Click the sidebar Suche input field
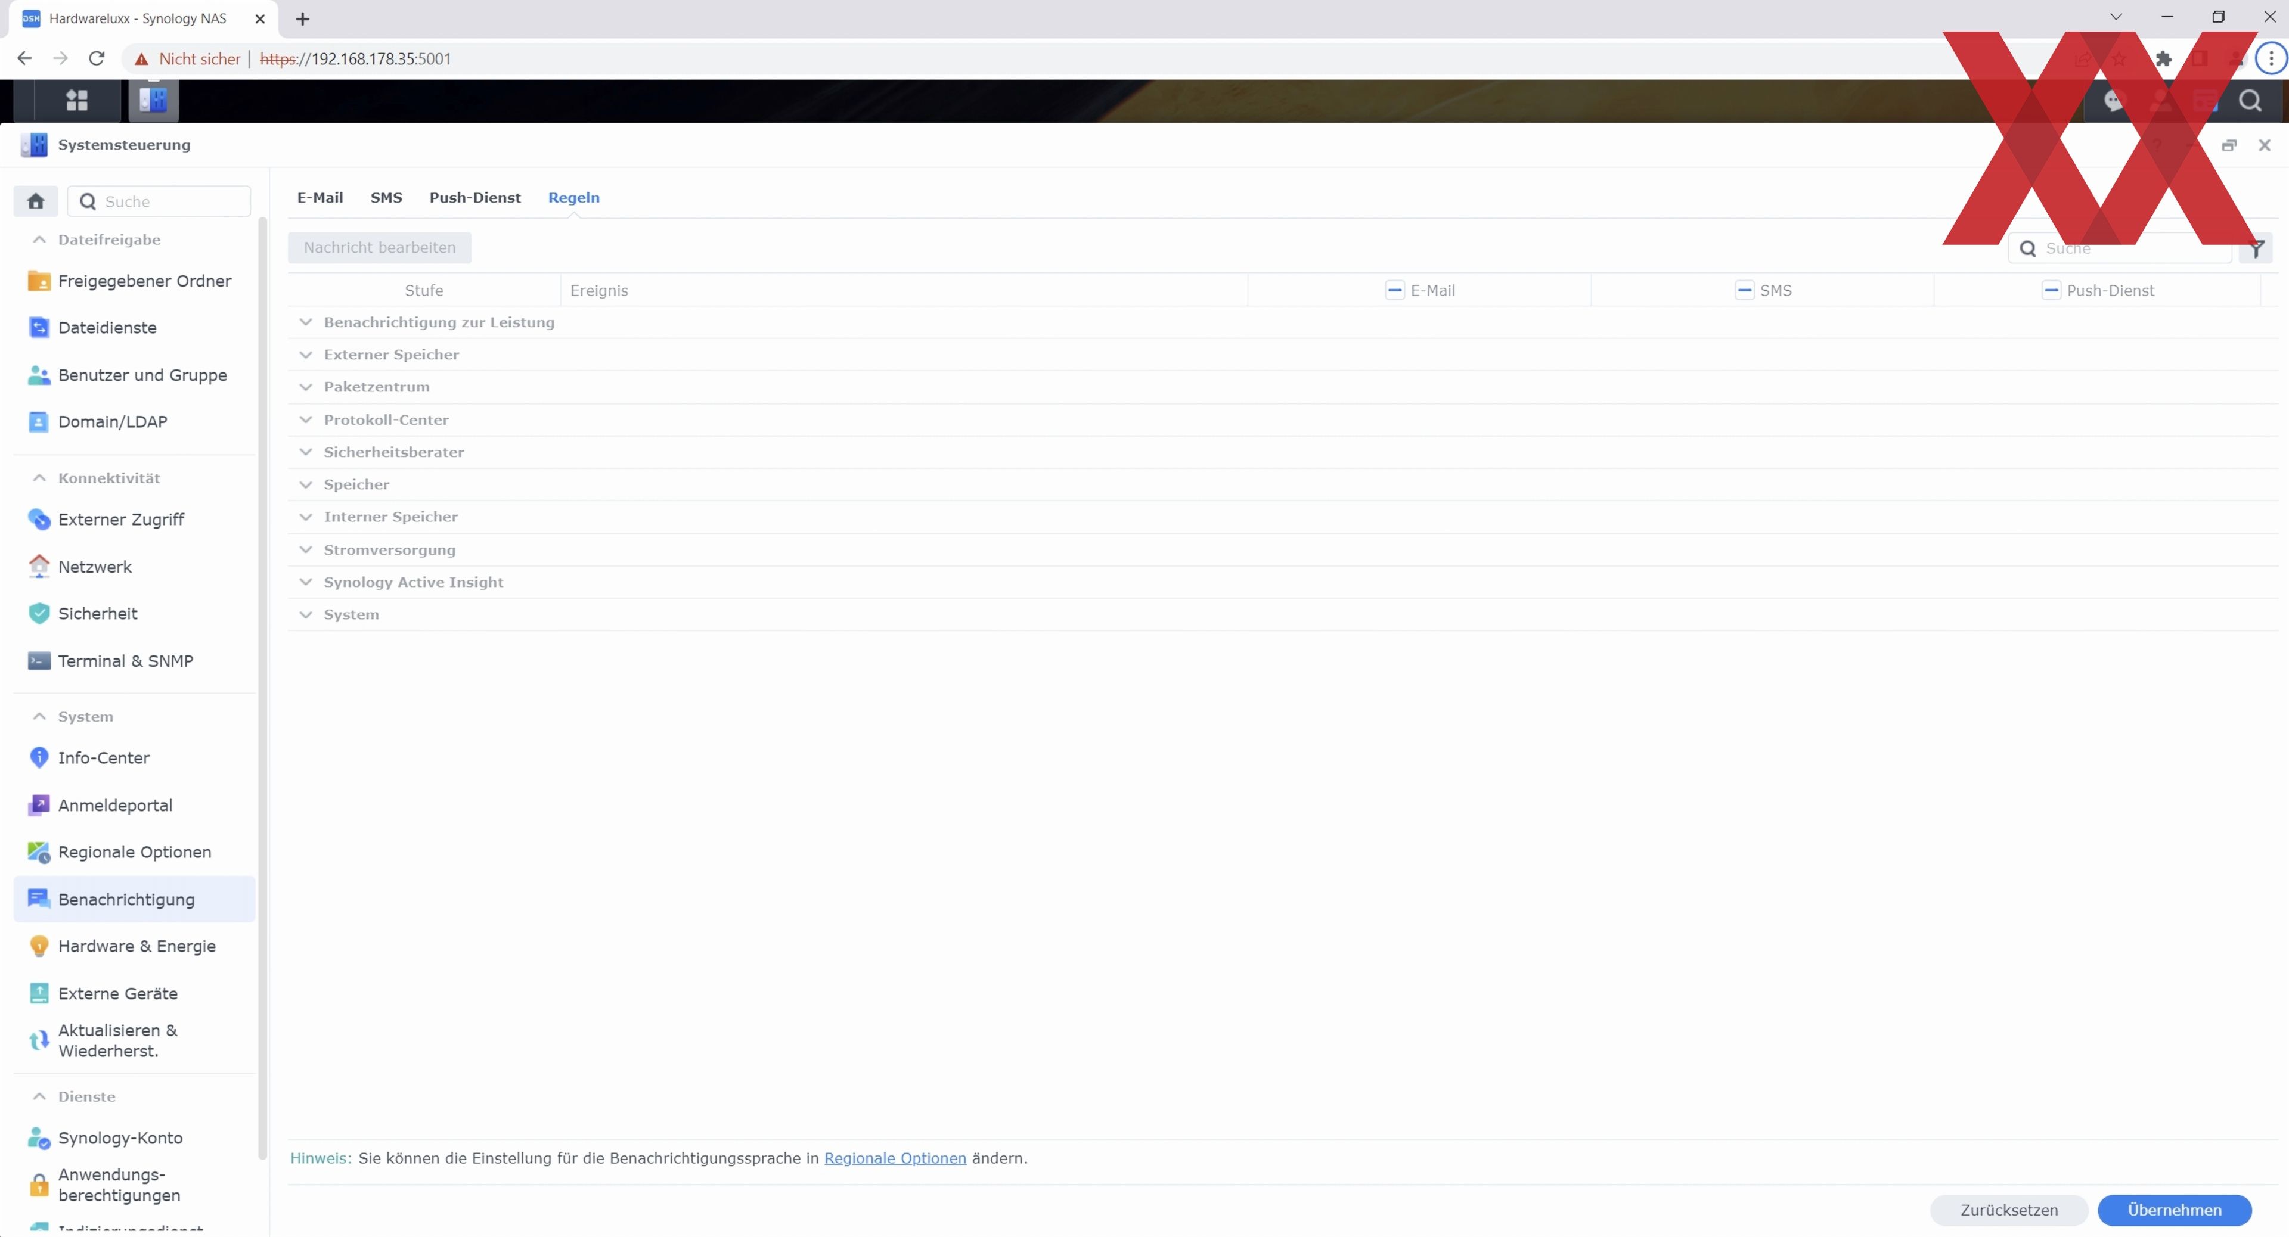The image size is (2289, 1237). [159, 201]
